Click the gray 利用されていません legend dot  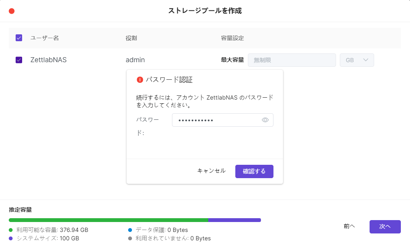130,238
